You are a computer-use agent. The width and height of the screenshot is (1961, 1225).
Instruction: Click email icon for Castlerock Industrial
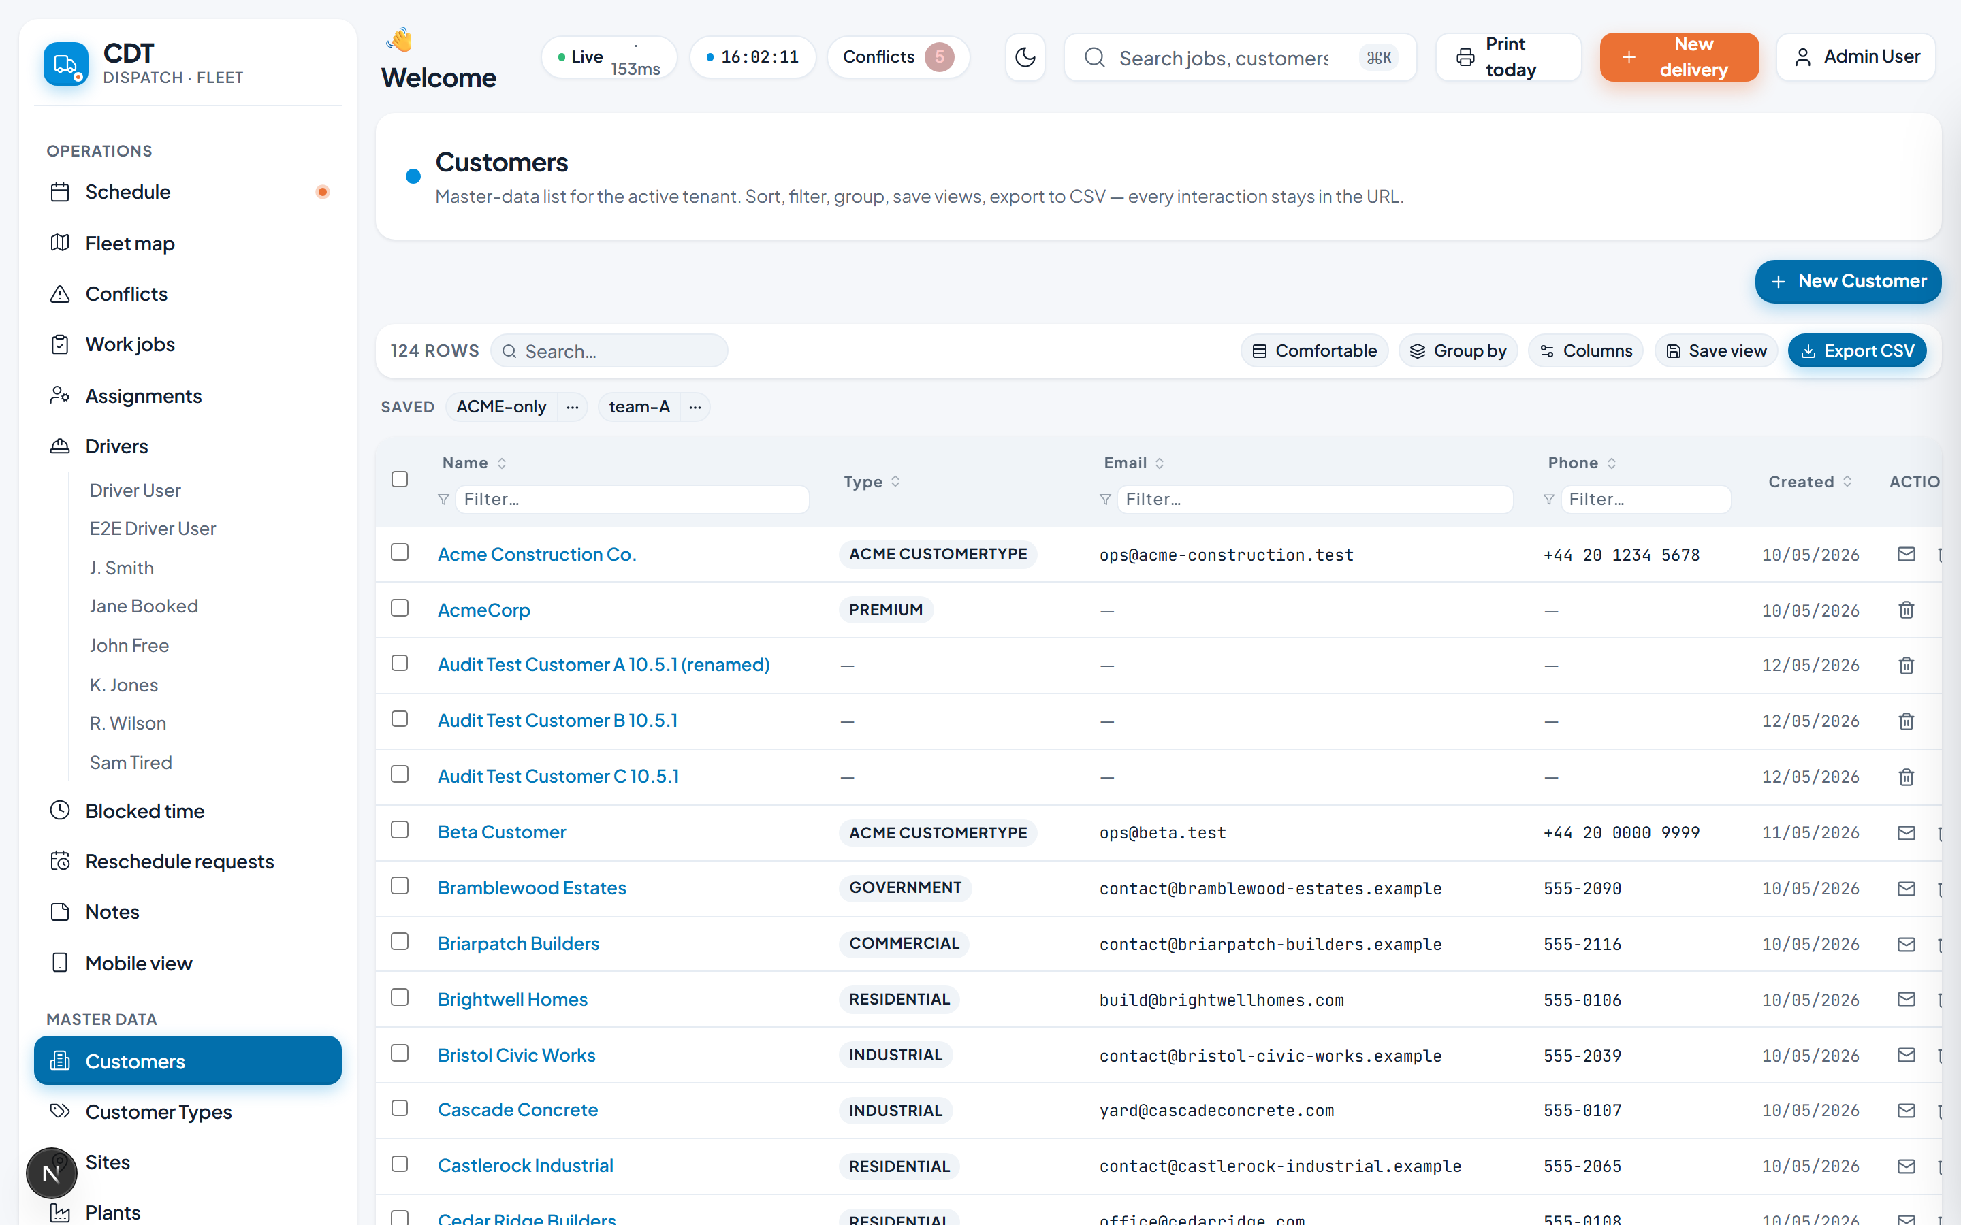tap(1906, 1166)
